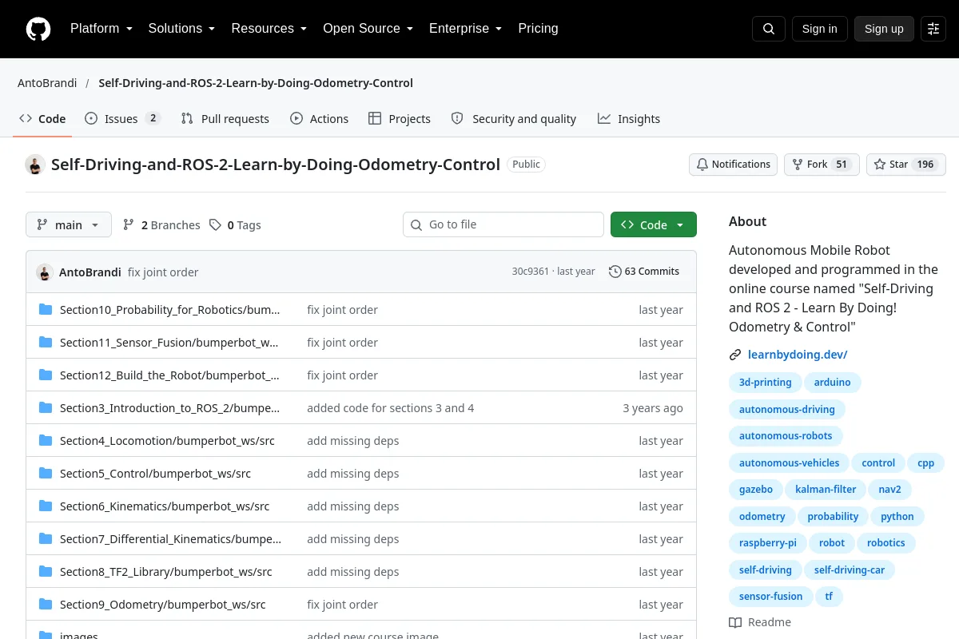Open commit hash 30c9361

[531, 272]
